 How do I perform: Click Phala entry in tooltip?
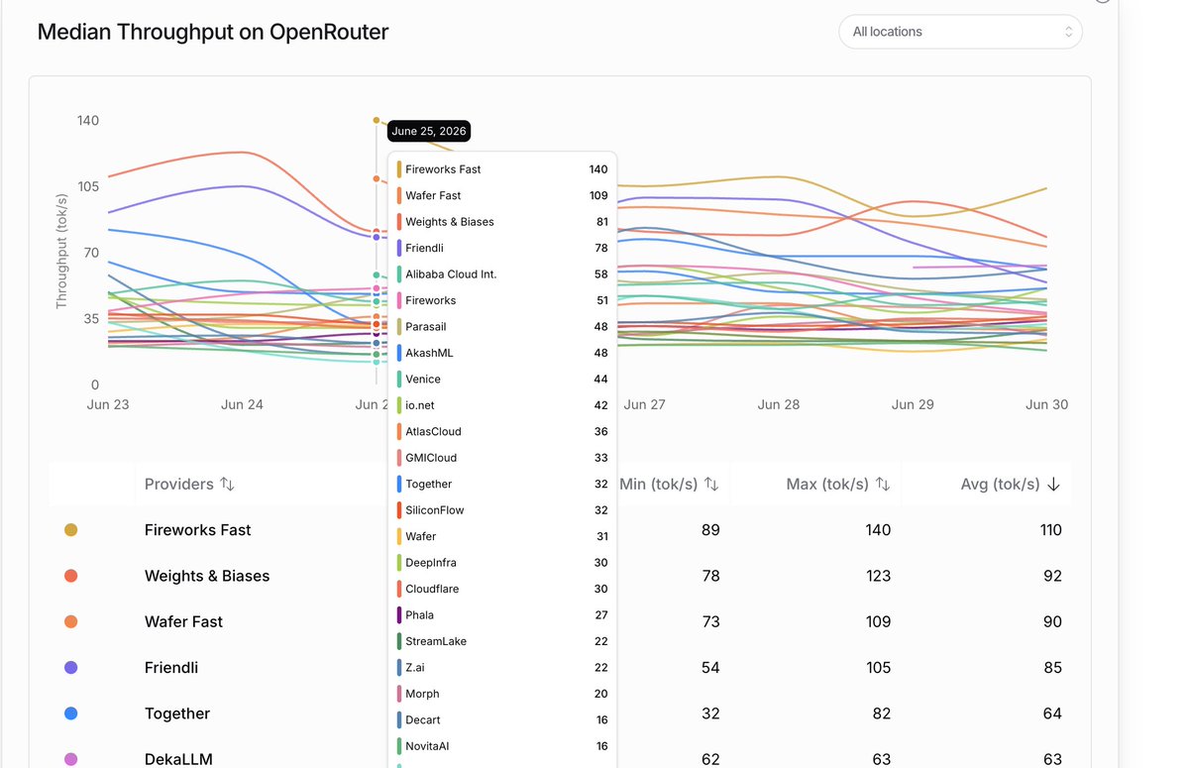point(502,615)
